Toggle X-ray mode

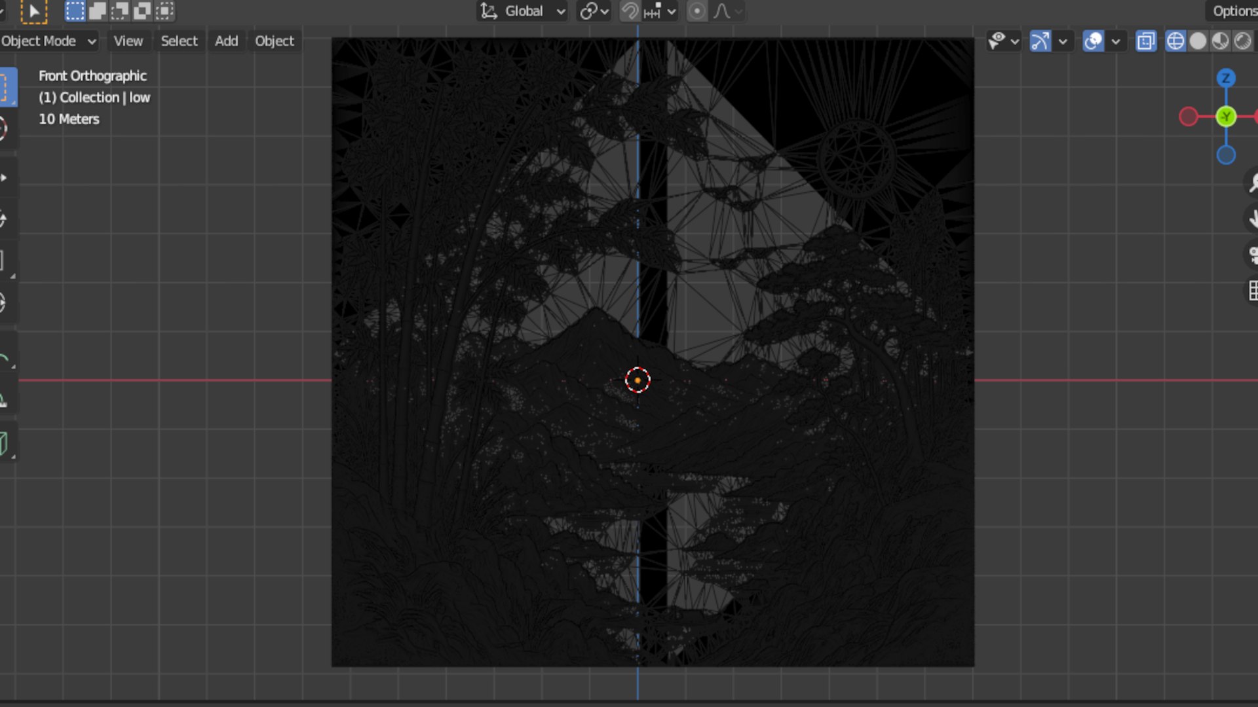[x=1146, y=41]
